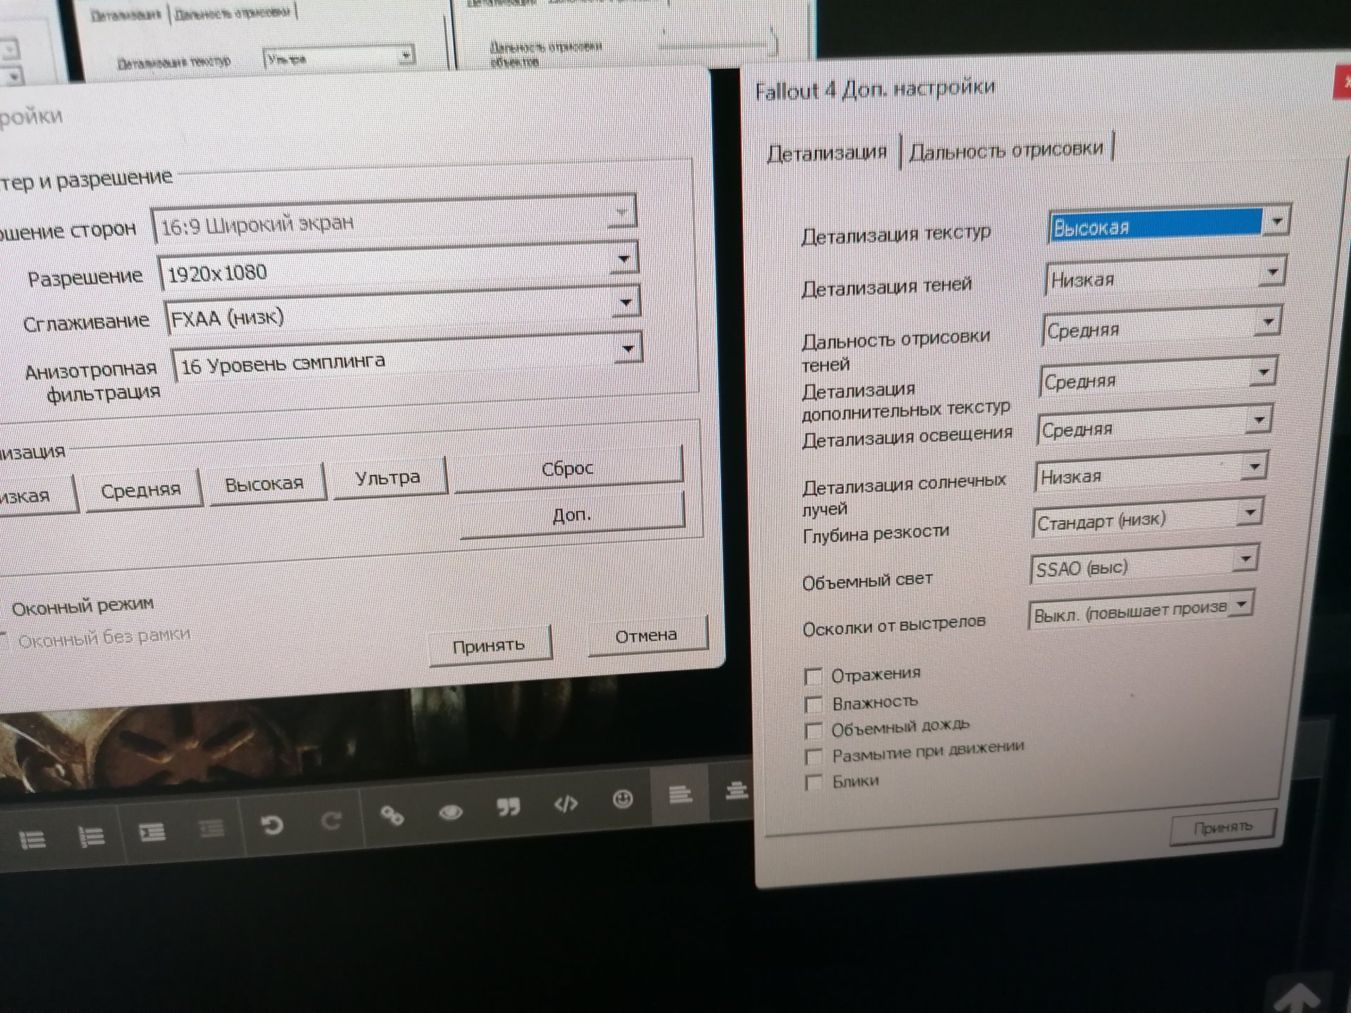Check the Размытие при движении option
The image size is (1351, 1013).
813,757
